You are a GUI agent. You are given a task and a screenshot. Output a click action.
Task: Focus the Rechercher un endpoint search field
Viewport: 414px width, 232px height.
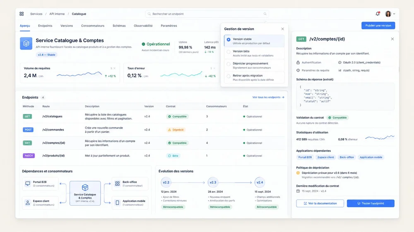[x=207, y=14]
